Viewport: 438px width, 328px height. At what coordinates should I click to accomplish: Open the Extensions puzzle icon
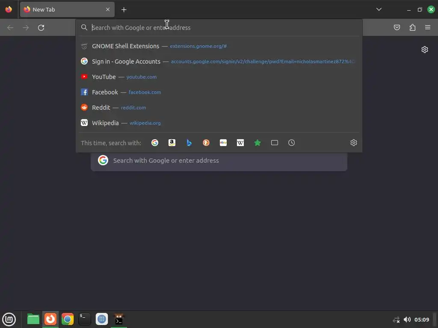[412, 27]
